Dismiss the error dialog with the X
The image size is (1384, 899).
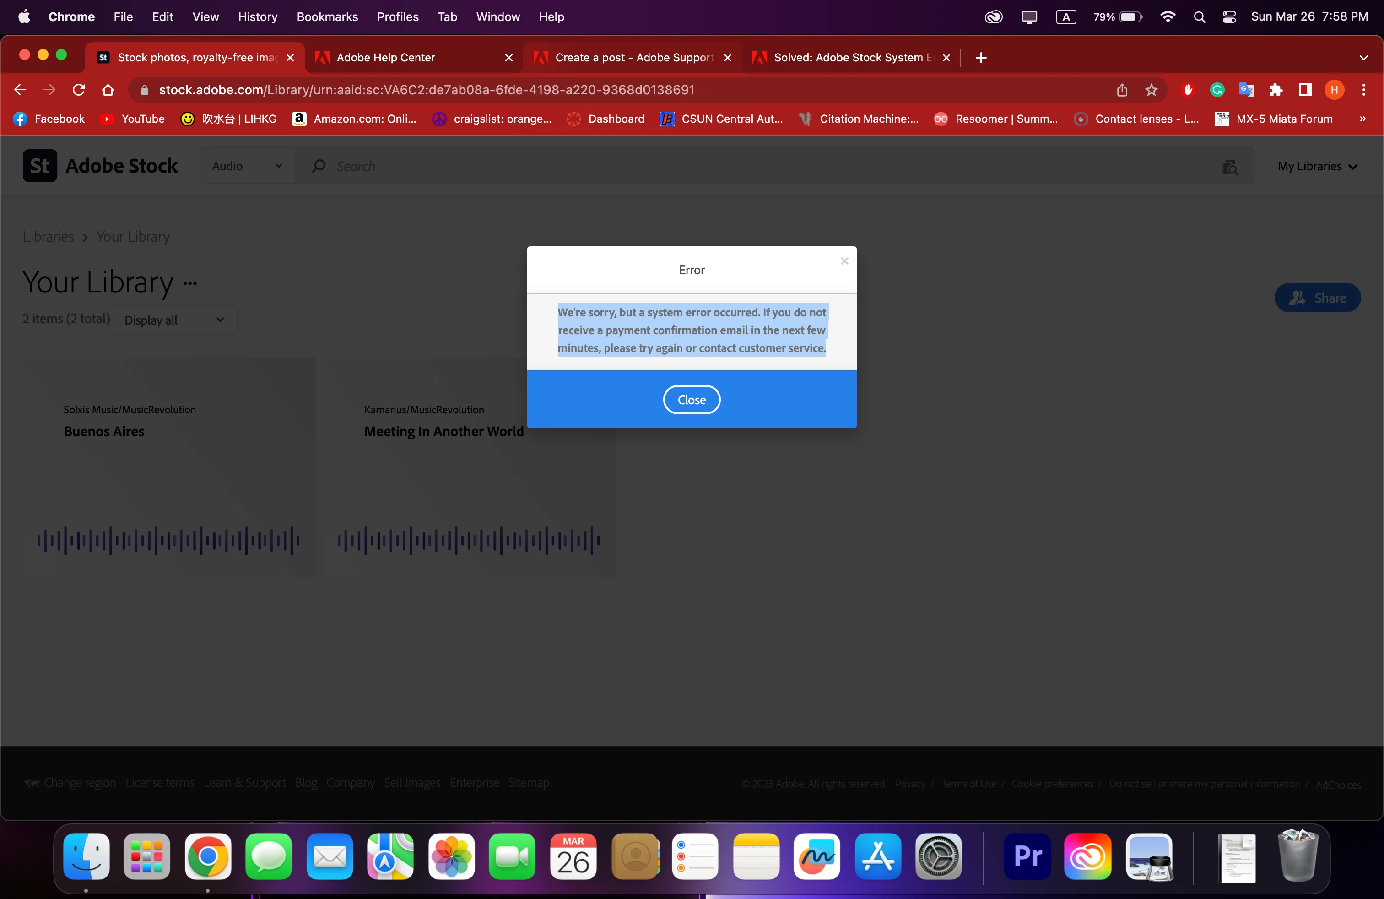click(x=844, y=261)
